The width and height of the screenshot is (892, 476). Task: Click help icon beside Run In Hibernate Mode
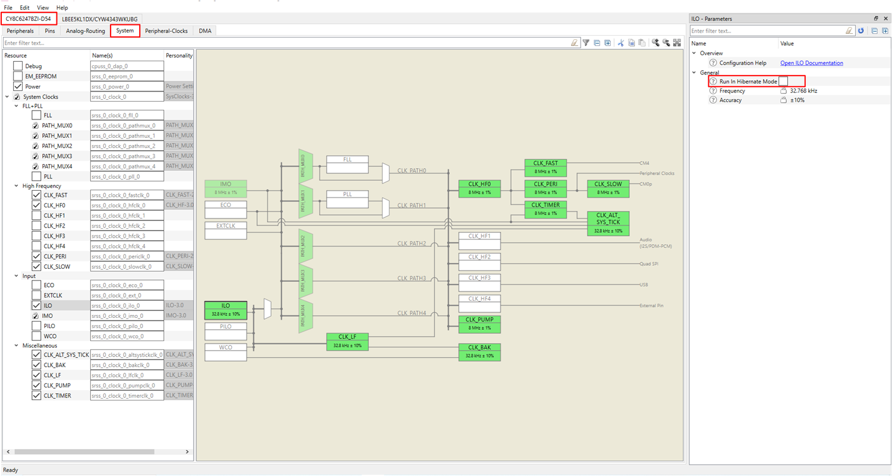point(713,81)
